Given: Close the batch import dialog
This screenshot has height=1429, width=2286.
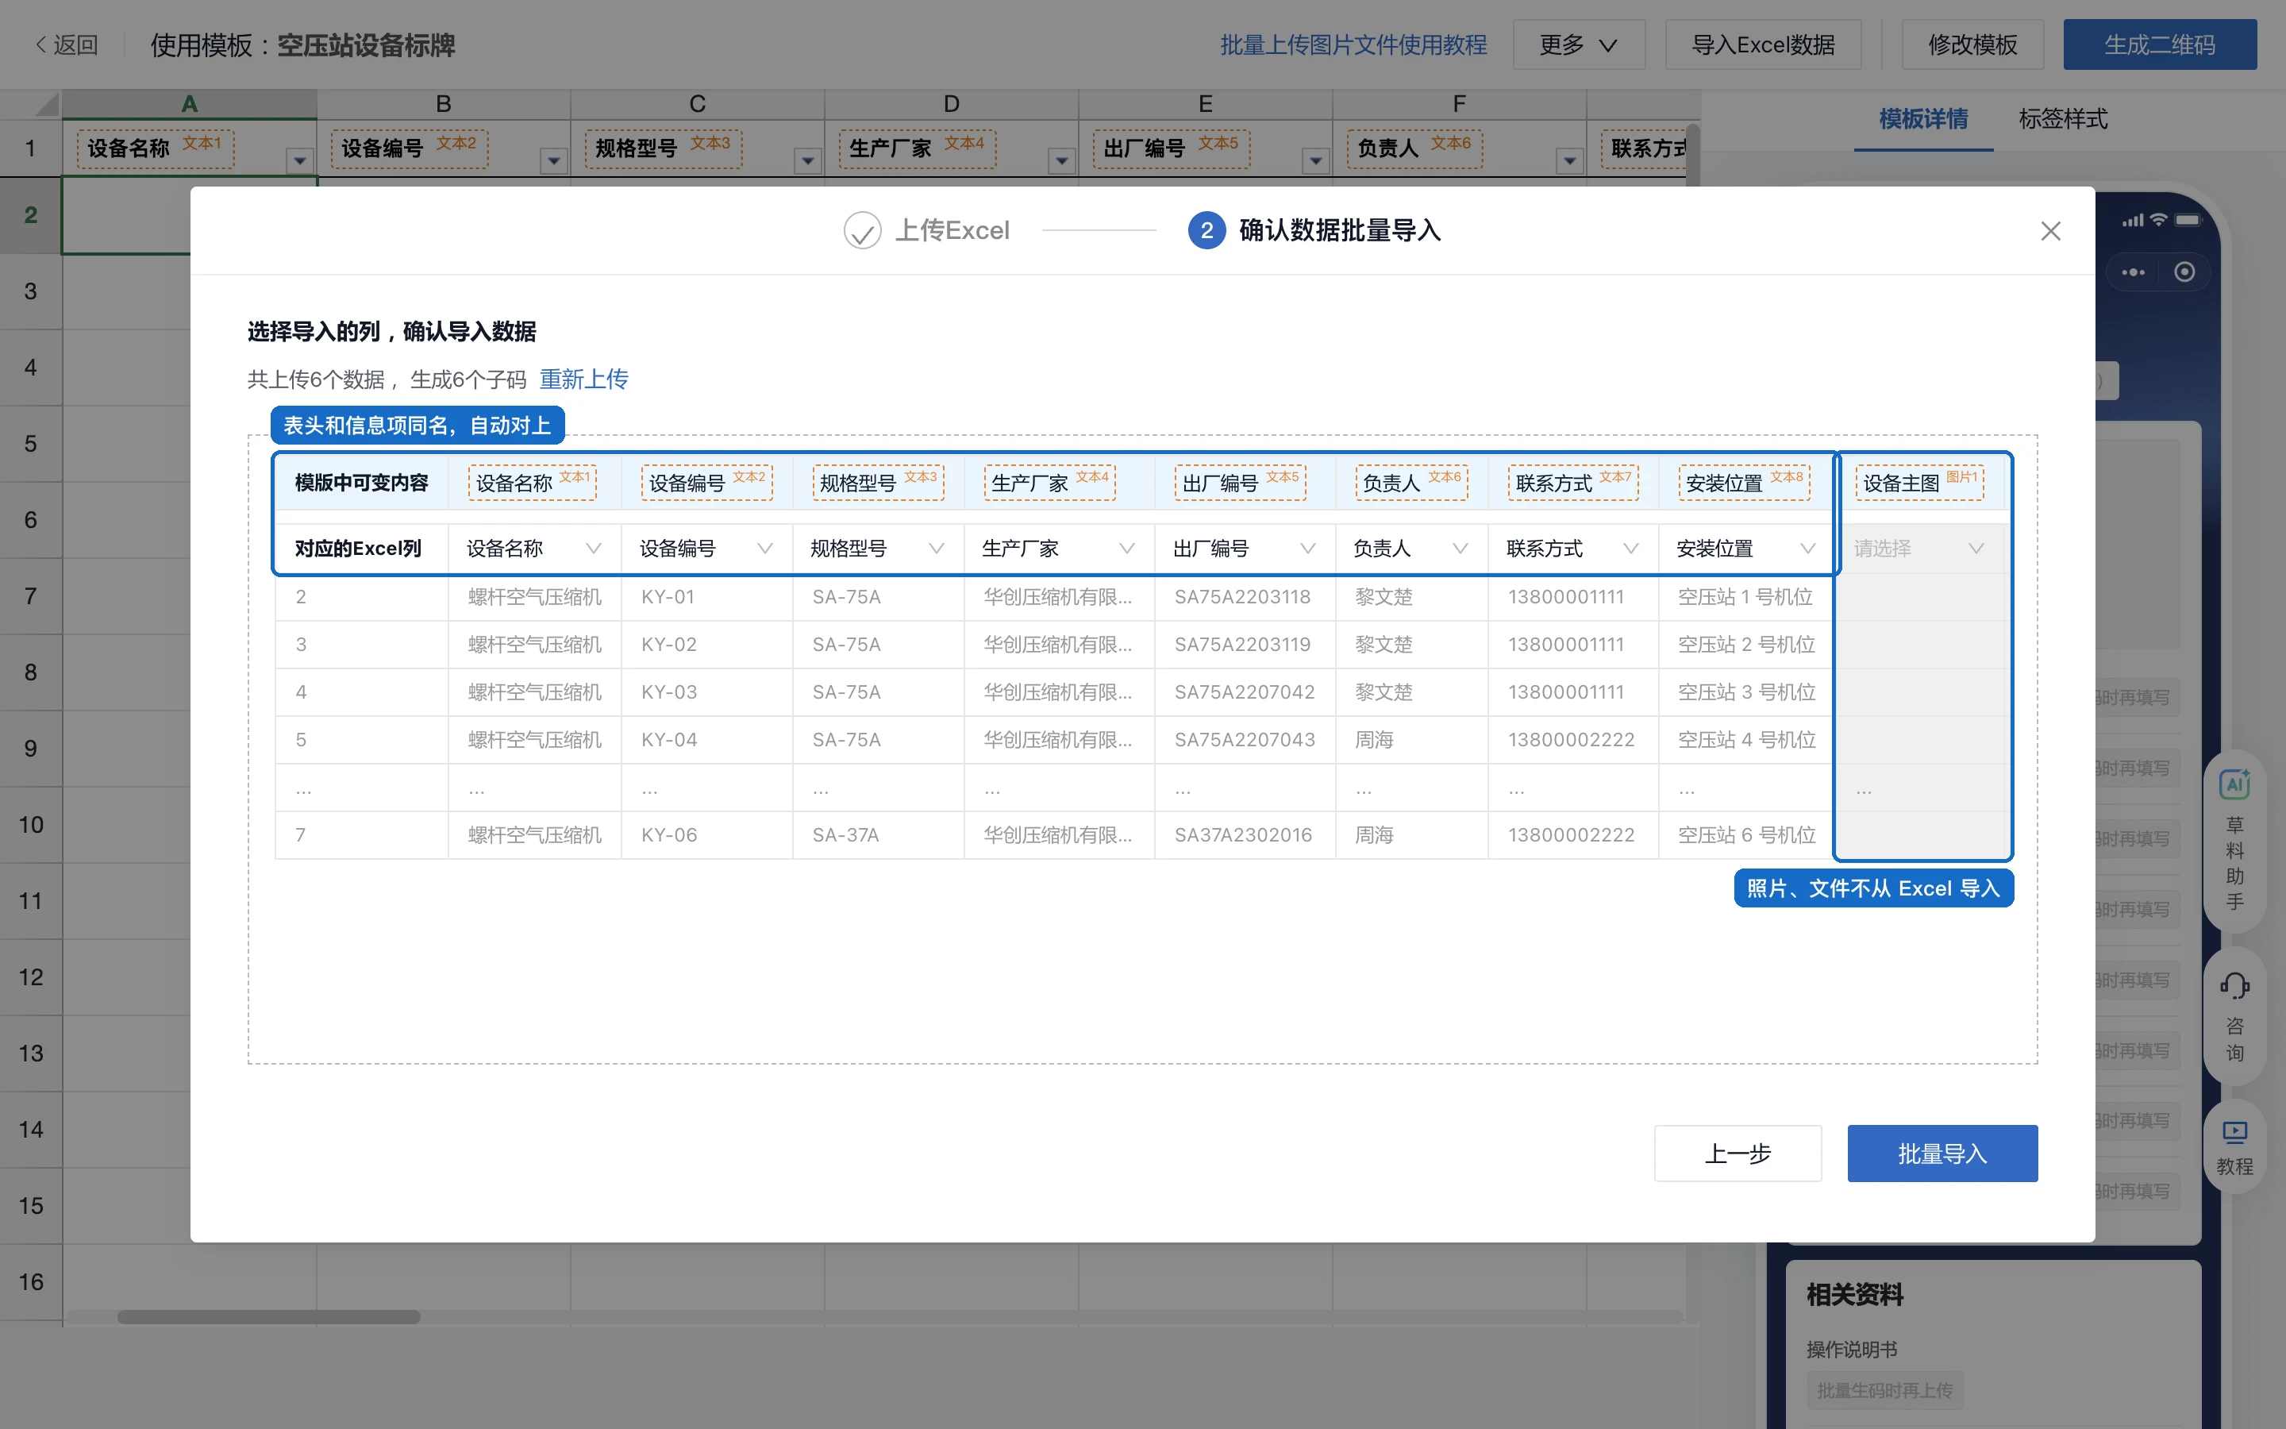Looking at the screenshot, I should point(2049,230).
